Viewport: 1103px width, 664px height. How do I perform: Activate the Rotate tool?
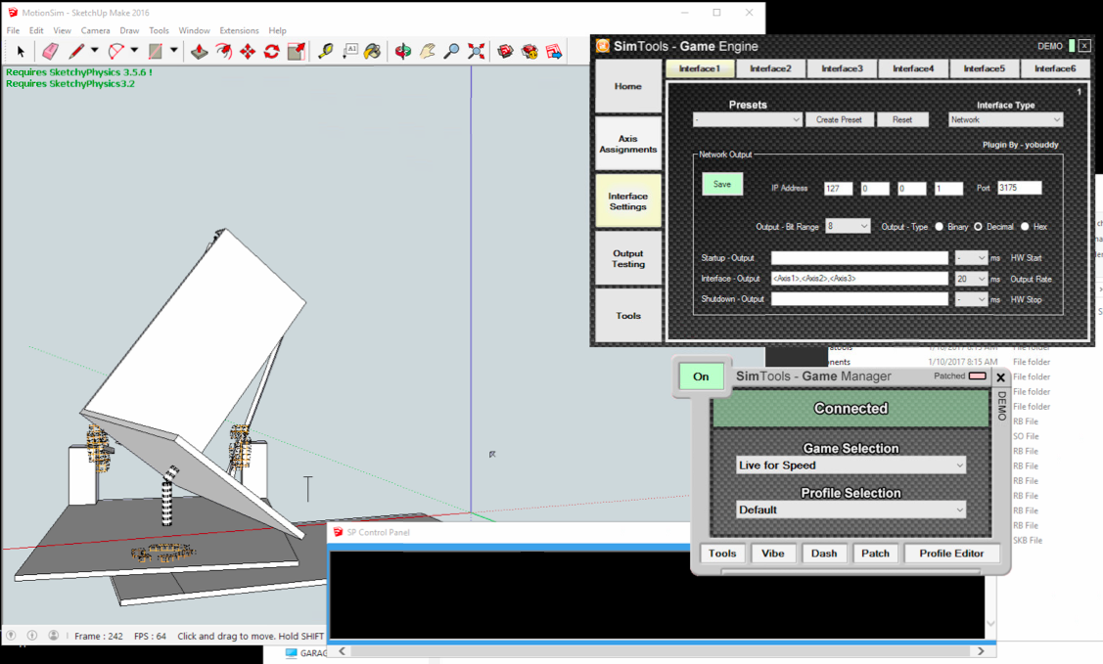(271, 51)
